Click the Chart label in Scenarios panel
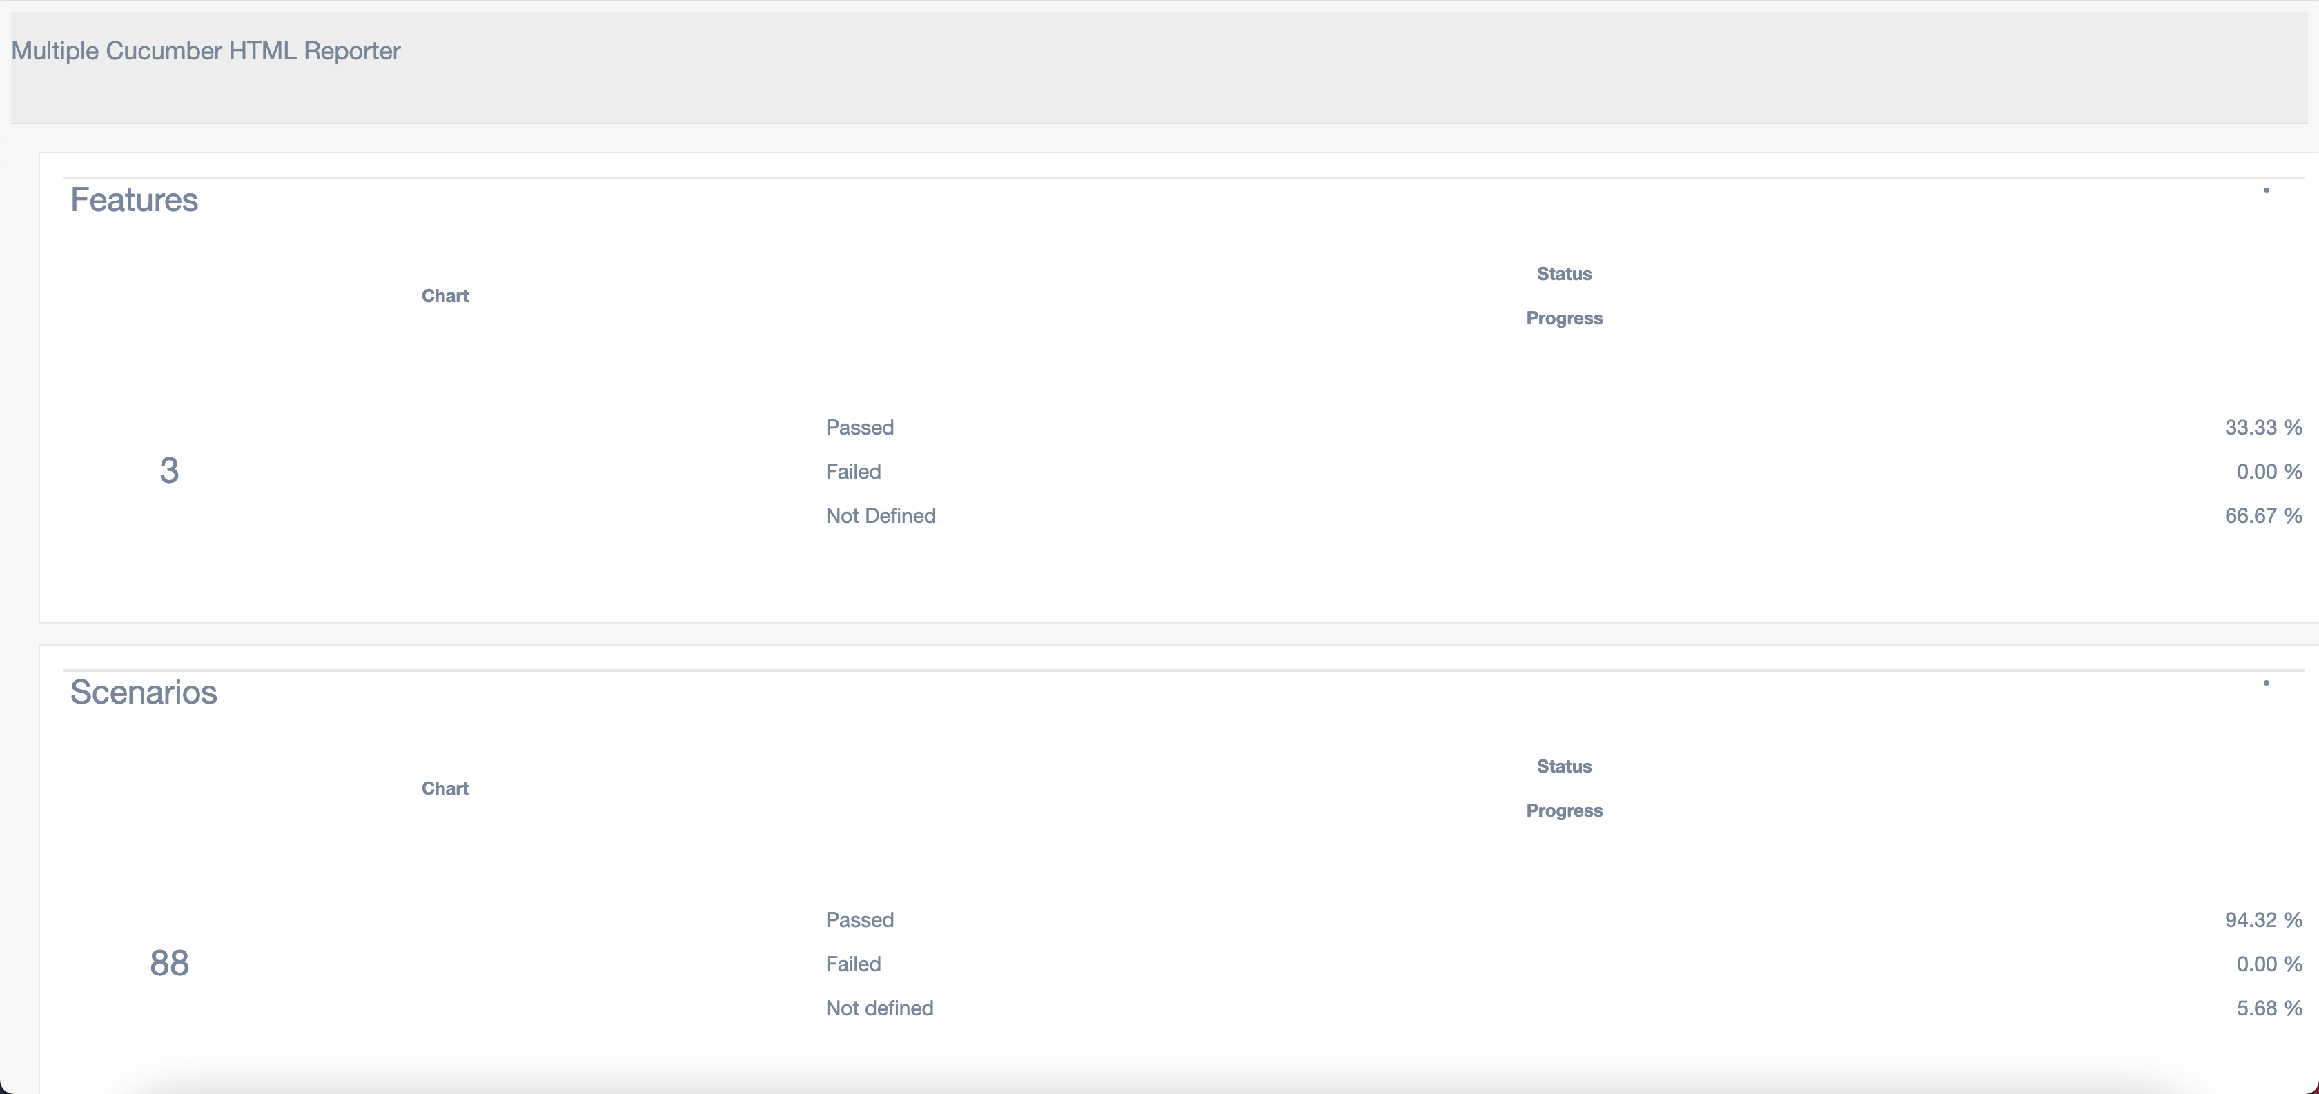 [x=444, y=788]
